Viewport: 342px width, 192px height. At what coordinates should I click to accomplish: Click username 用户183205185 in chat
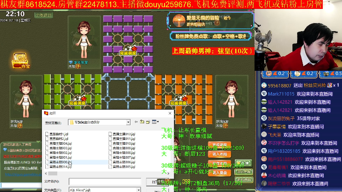(x=284, y=151)
